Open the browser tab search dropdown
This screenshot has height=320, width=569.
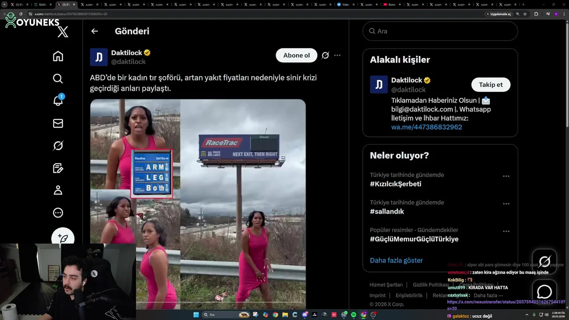(x=4, y=4)
